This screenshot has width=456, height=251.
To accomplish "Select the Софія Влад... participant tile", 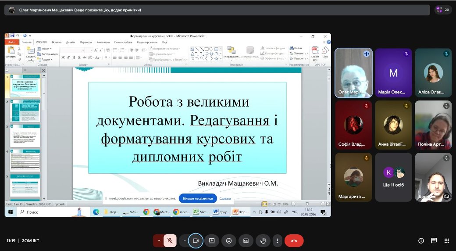I will pos(353,125).
